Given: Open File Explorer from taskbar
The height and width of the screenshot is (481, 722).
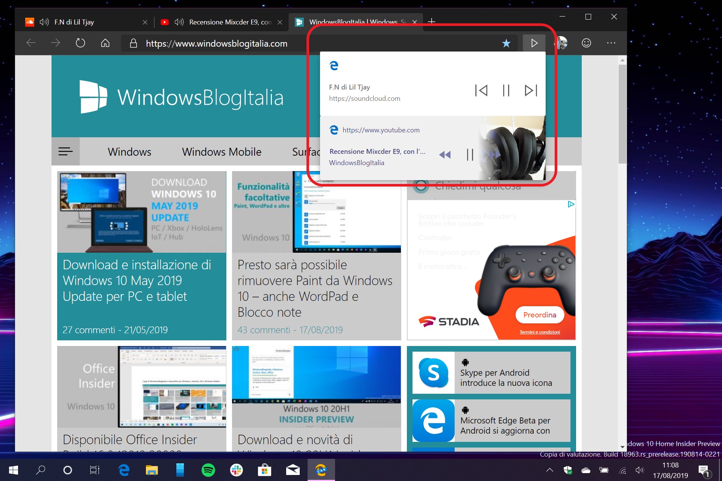Looking at the screenshot, I should 152,470.
